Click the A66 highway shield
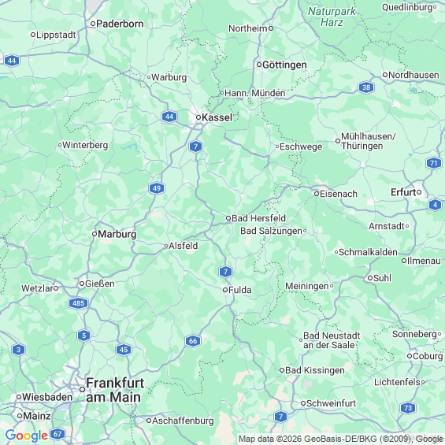 (193, 341)
